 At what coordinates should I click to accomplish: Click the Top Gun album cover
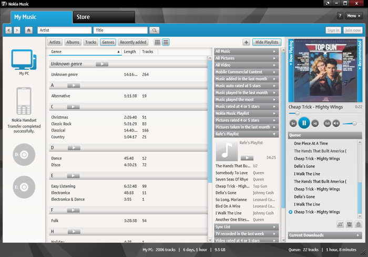(325, 70)
